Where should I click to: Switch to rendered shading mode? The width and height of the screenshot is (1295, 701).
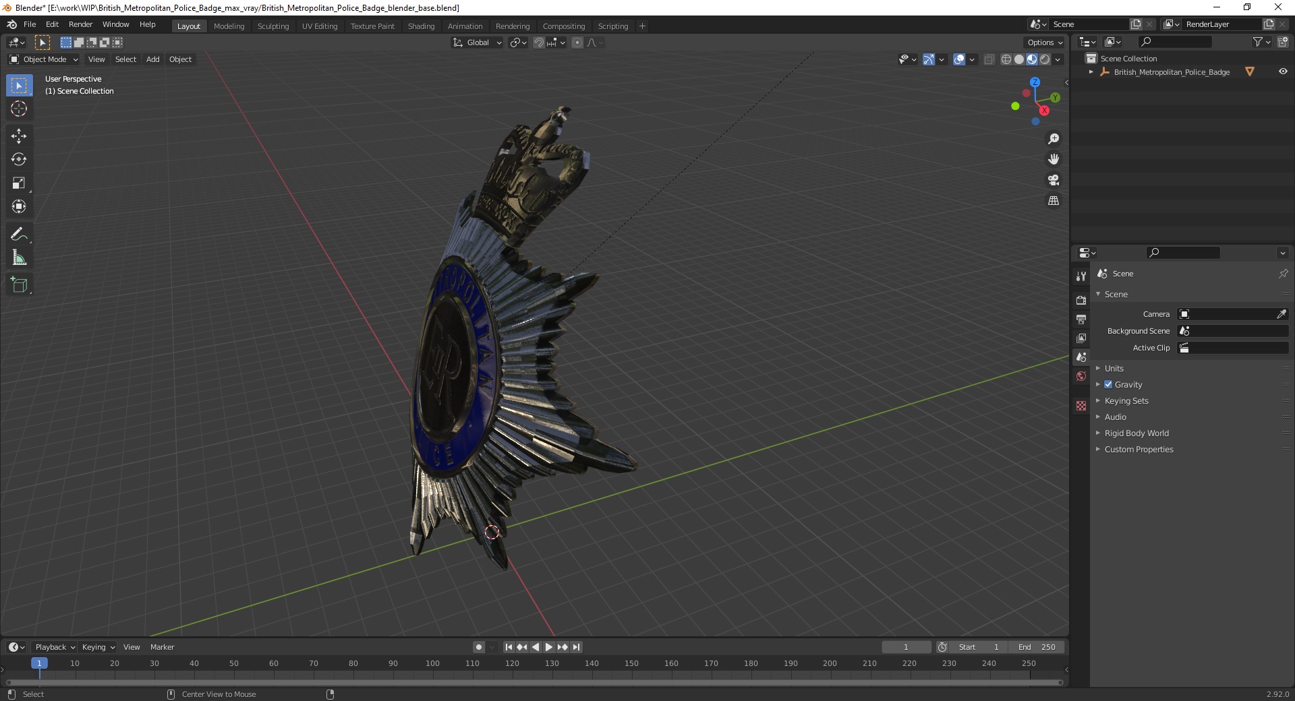(x=1045, y=59)
